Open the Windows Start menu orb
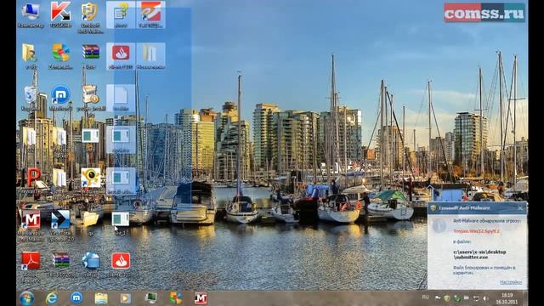Image resolution: width=544 pixels, height=306 pixels. click(26, 298)
